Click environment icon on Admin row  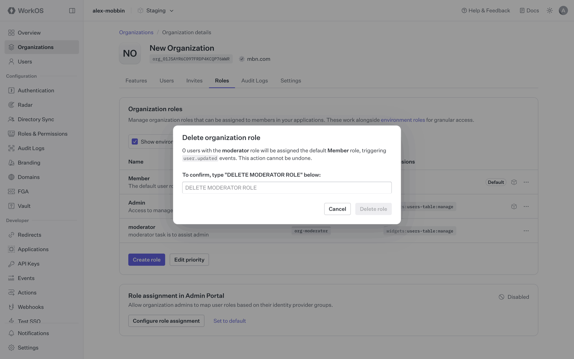pyautogui.click(x=514, y=206)
